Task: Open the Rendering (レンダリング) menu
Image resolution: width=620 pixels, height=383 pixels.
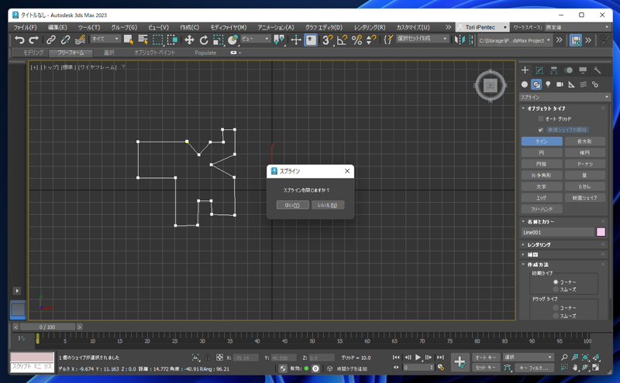Action: pyautogui.click(x=370, y=27)
